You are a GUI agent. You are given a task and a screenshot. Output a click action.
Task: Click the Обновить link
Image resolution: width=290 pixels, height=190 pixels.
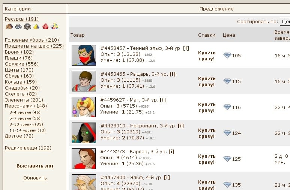(35, 178)
